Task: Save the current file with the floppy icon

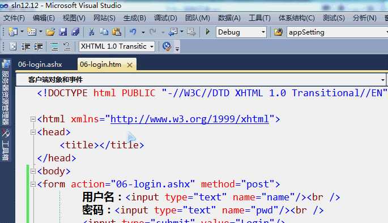Action: [63, 32]
